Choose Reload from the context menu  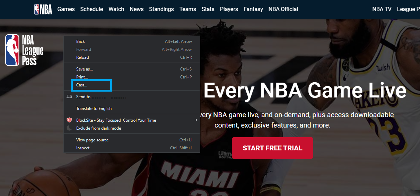point(132,57)
